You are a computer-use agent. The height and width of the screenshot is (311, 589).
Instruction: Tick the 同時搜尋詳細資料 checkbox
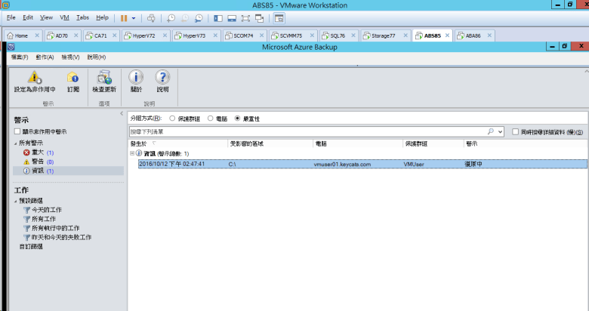pos(514,131)
